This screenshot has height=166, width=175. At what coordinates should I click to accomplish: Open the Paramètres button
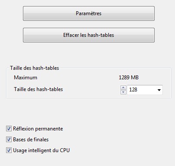89,13
